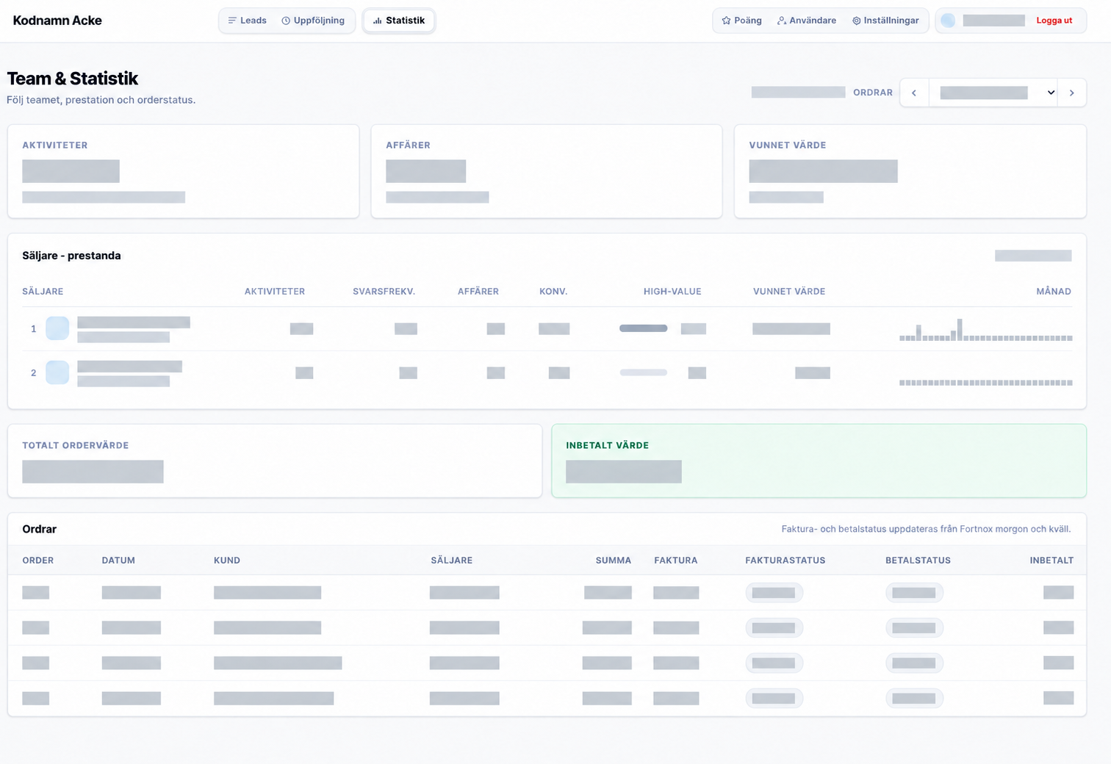Click the AKTIVITETER column header
Screen dimensions: 1111x764
(x=274, y=292)
